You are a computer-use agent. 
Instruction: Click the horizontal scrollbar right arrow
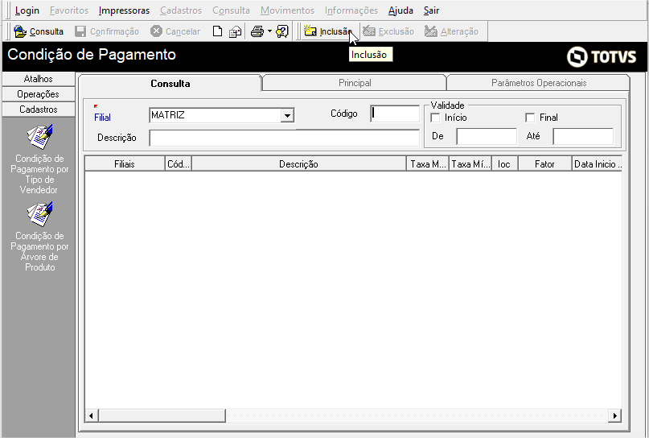(615, 415)
